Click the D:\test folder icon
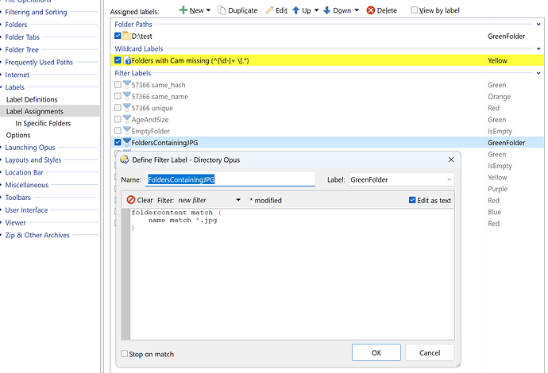 126,36
